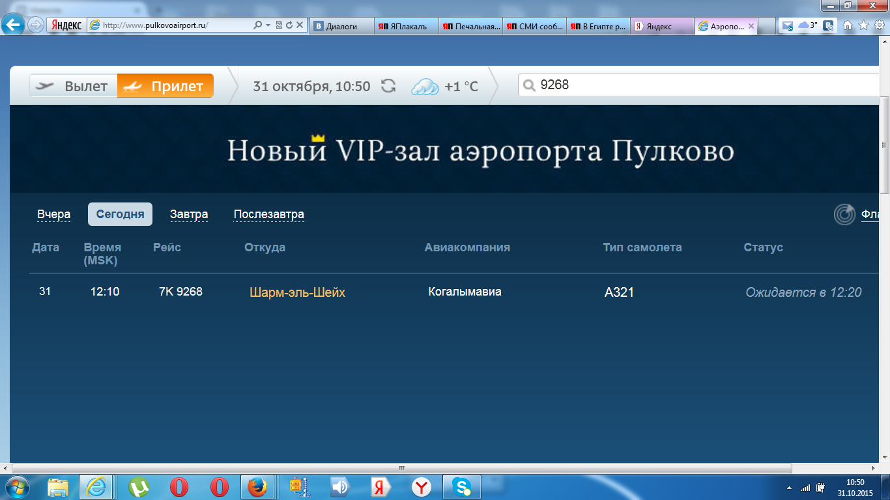Click the magnifier search icon in address bar
890x500 pixels.
coord(257,25)
